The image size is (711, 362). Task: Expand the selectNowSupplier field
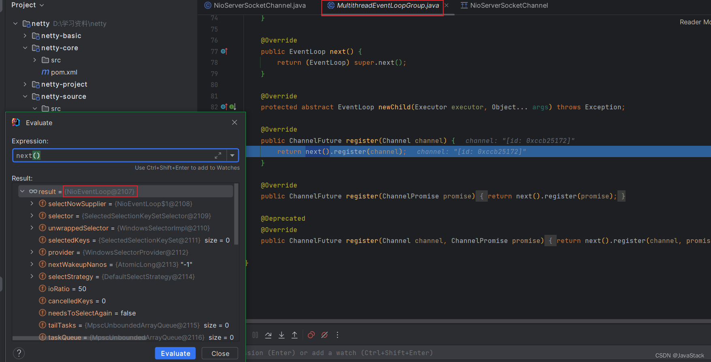point(32,203)
